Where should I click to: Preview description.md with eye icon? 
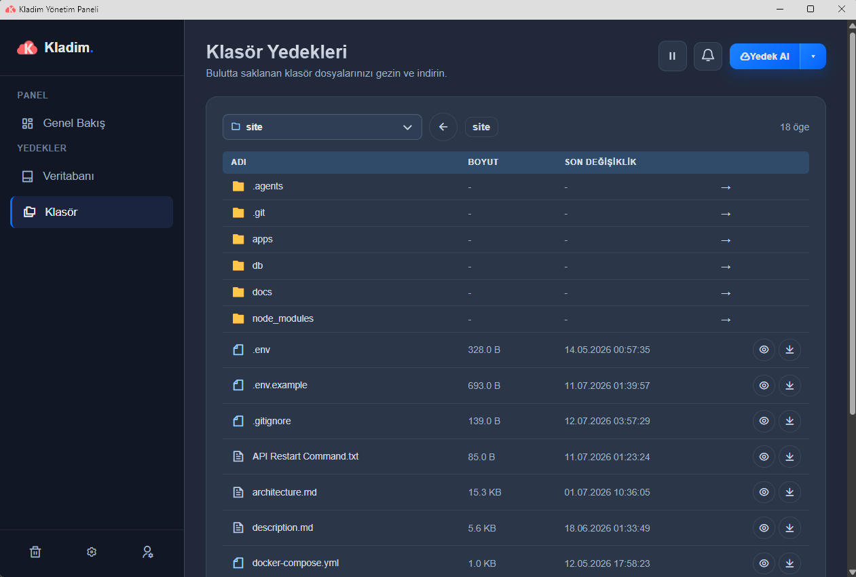tap(764, 528)
